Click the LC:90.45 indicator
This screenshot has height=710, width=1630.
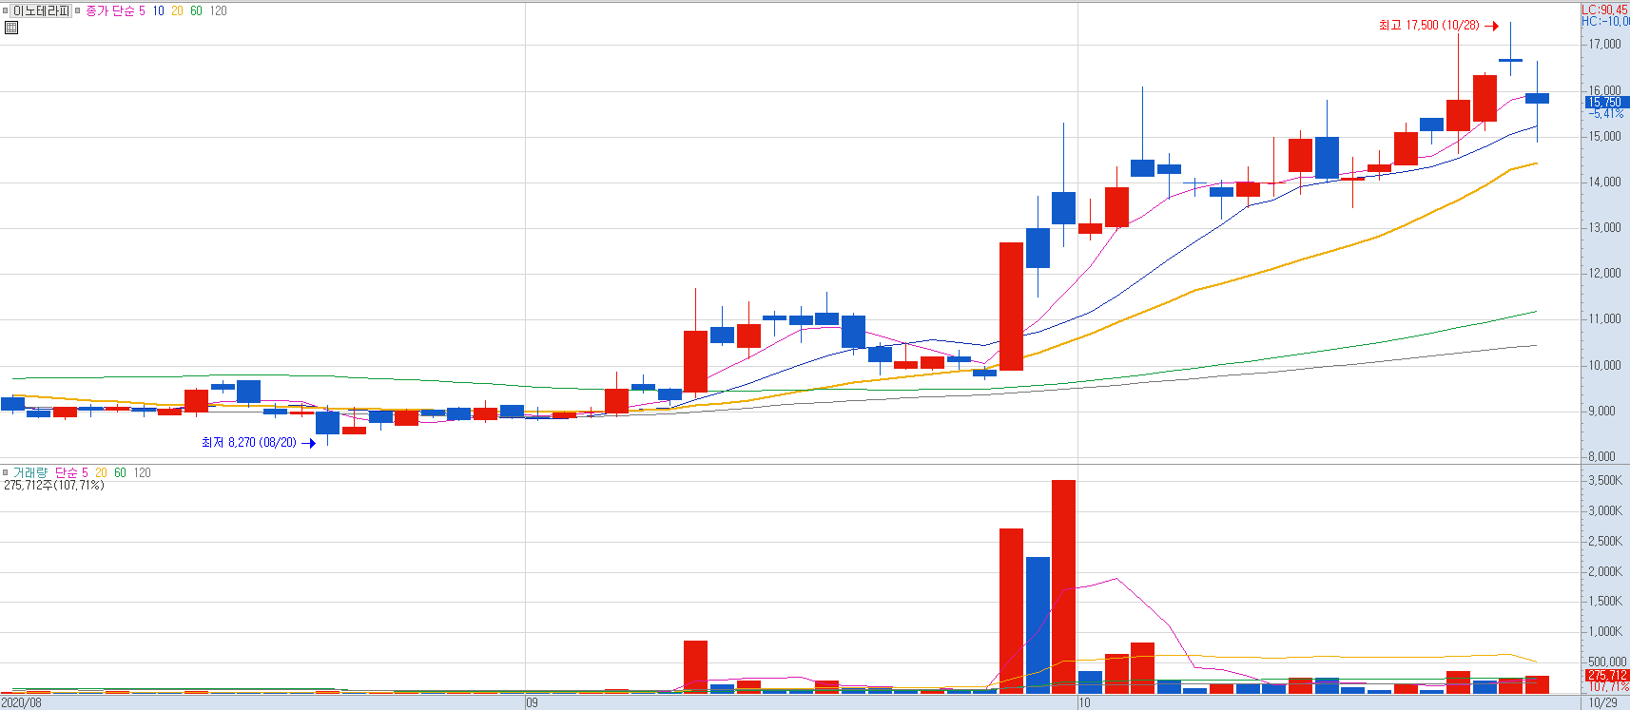pos(1605,10)
